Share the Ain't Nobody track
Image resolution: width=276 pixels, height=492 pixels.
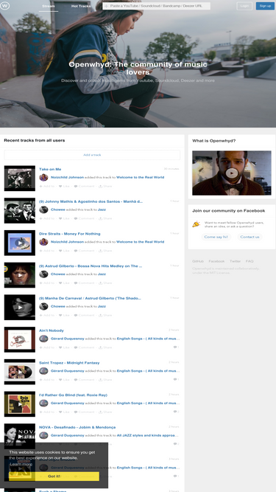click(x=105, y=347)
